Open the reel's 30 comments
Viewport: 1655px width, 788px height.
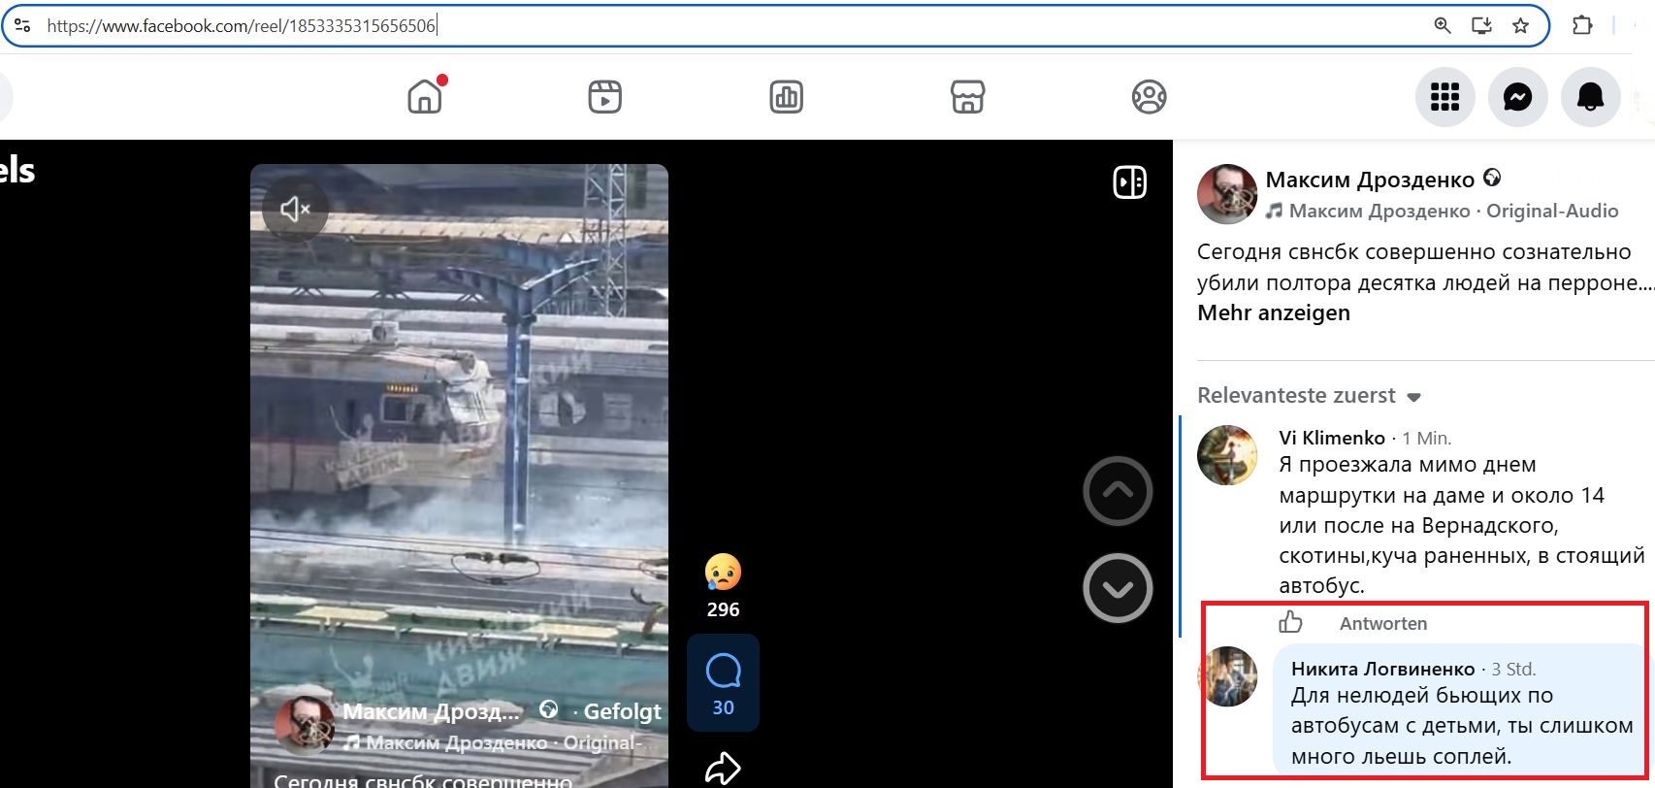pos(723,682)
